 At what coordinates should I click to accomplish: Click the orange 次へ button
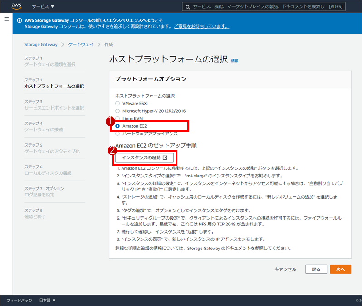pos(341,269)
